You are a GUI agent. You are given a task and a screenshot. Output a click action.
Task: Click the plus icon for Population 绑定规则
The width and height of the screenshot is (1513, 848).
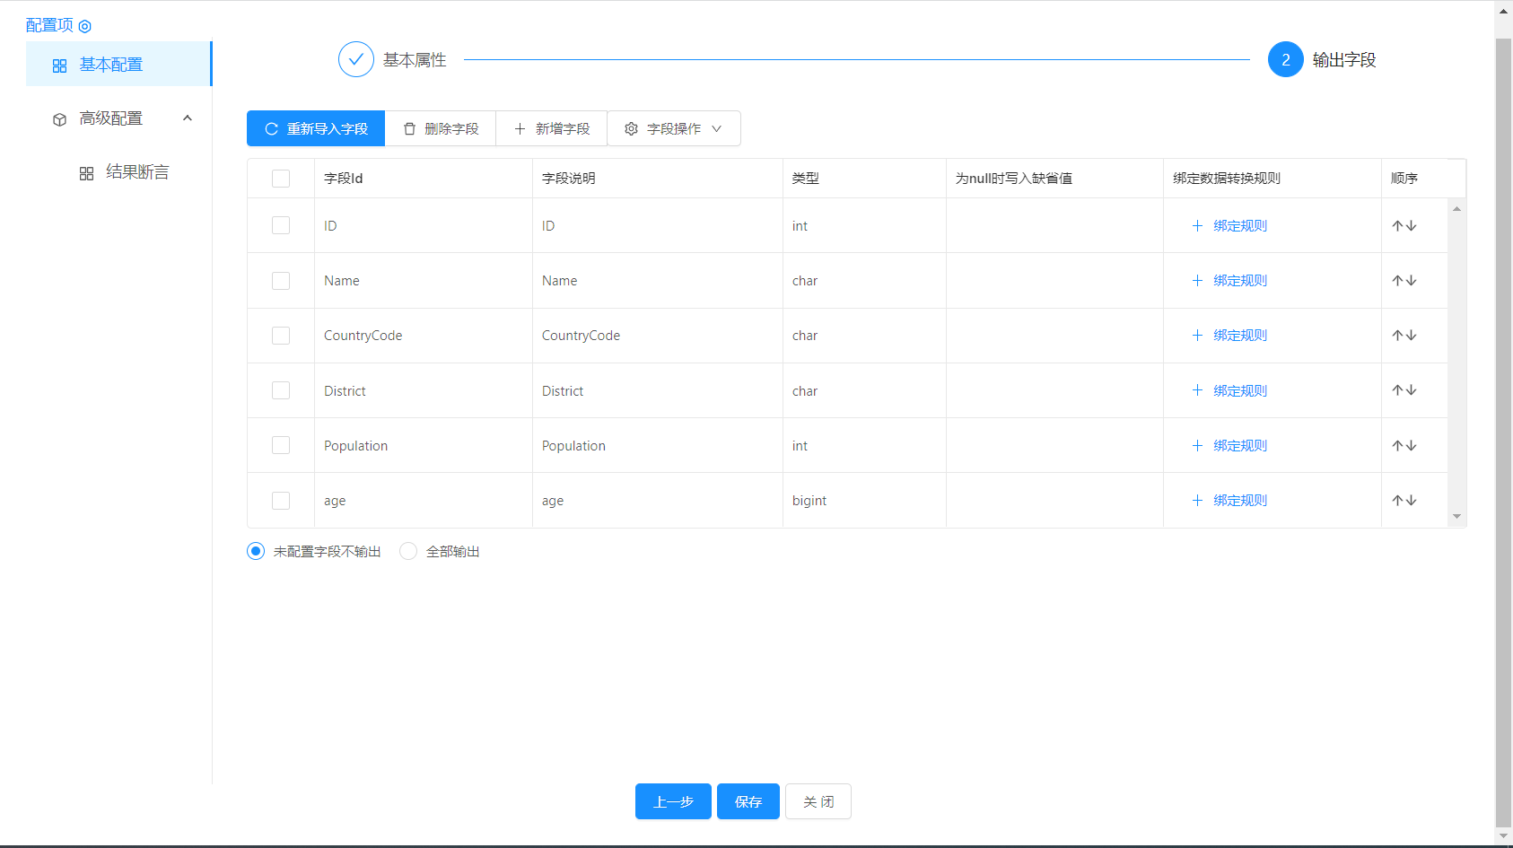coord(1197,446)
